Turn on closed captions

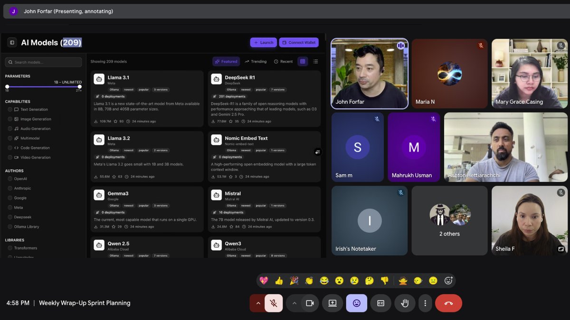click(x=380, y=303)
